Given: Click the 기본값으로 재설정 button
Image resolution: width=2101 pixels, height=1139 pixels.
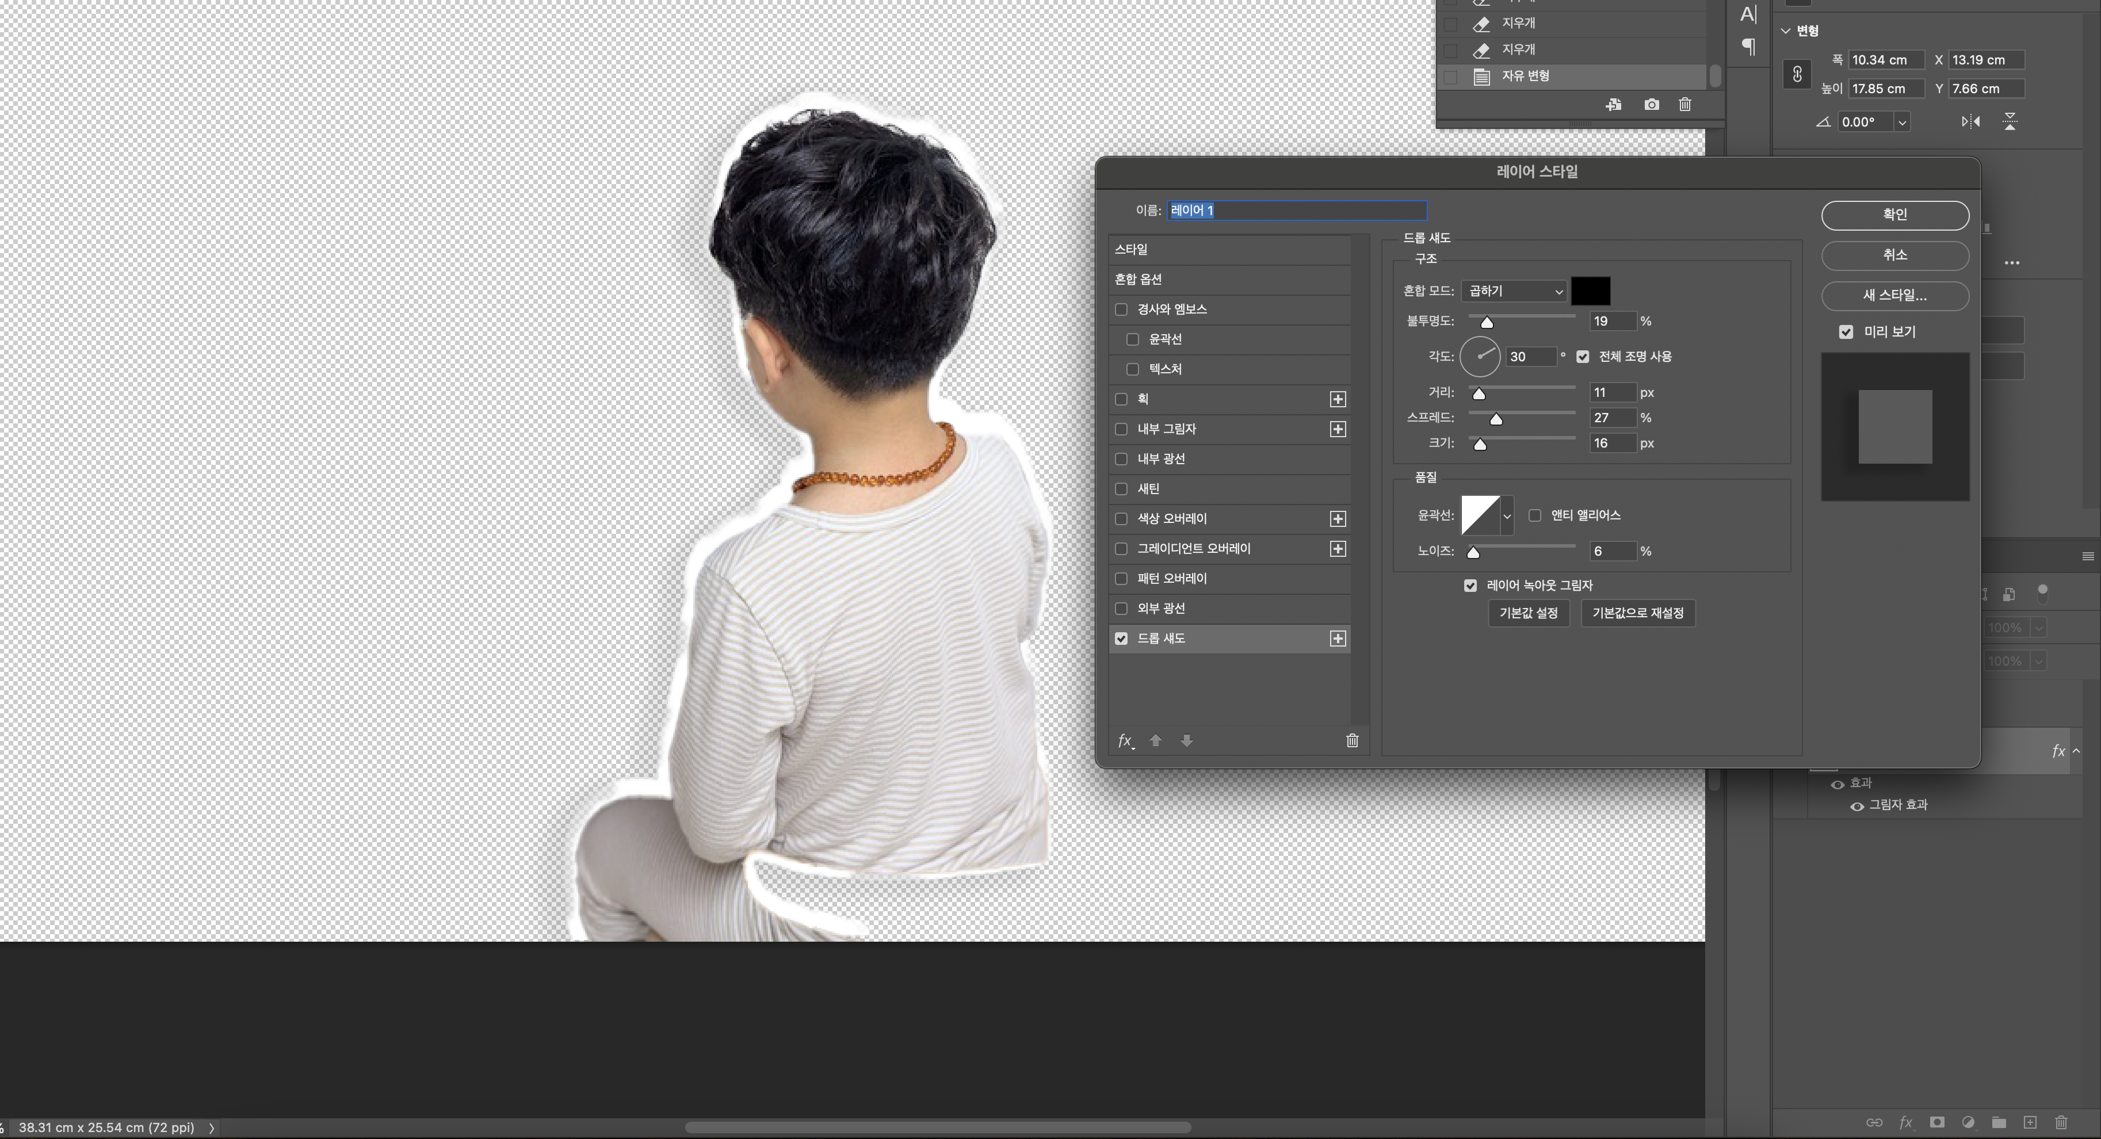Looking at the screenshot, I should tap(1638, 613).
